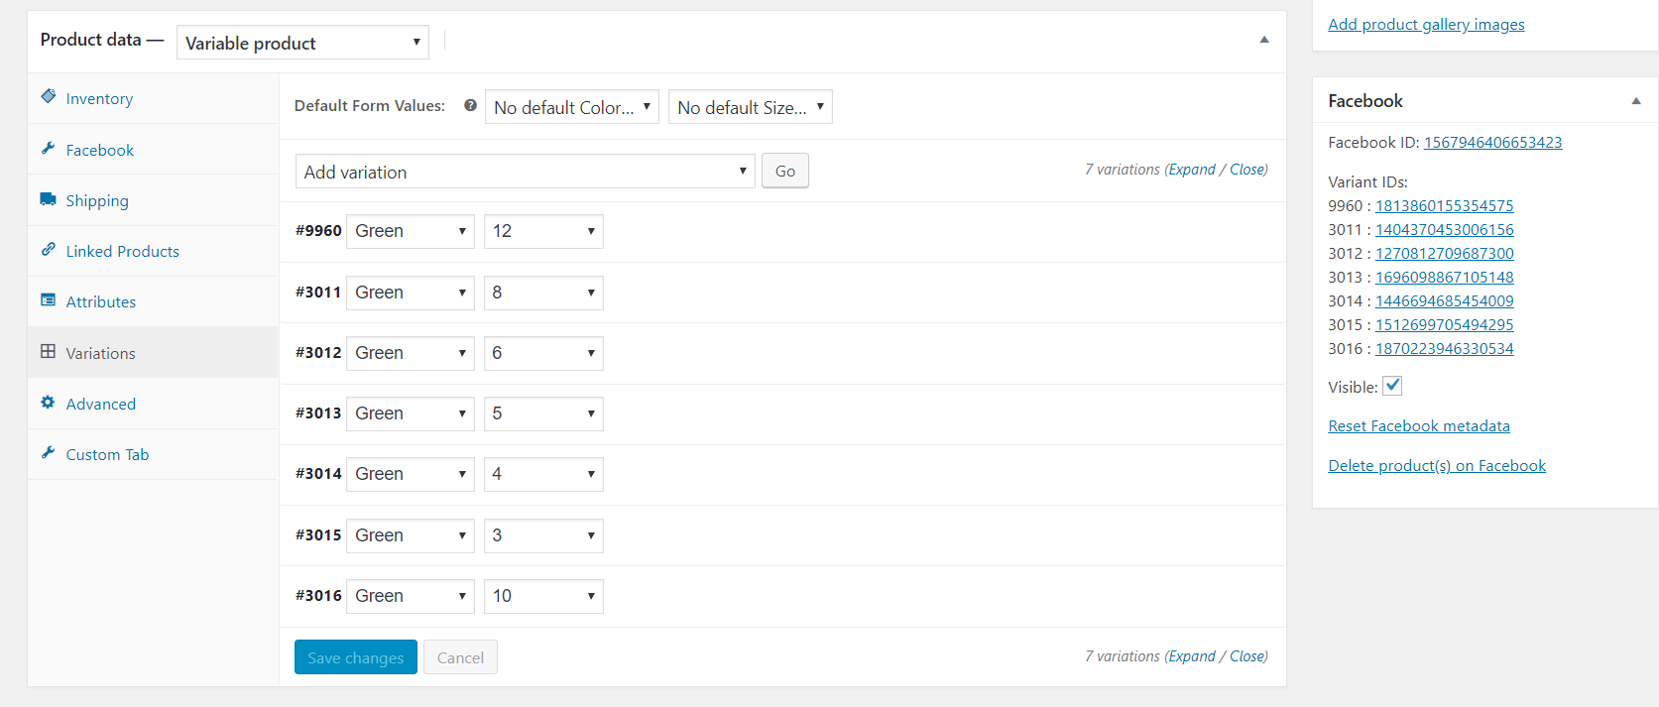Open the No default Size dropdown
The width and height of the screenshot is (1659, 707).
(x=751, y=107)
